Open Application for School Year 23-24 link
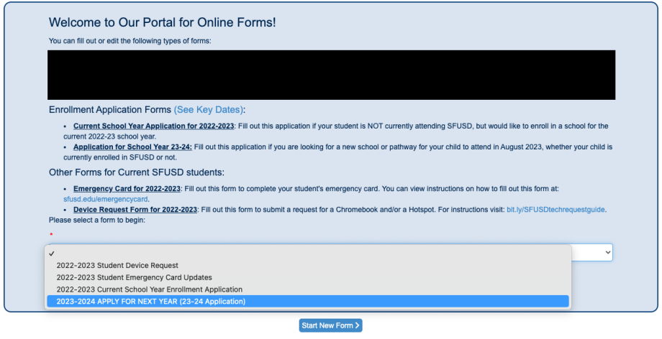 pyautogui.click(x=132, y=147)
